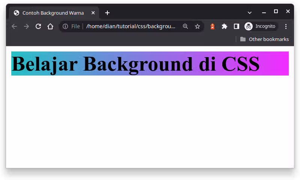Open a new tab with the plus button
This screenshot has height=180, width=300.
click(x=107, y=13)
